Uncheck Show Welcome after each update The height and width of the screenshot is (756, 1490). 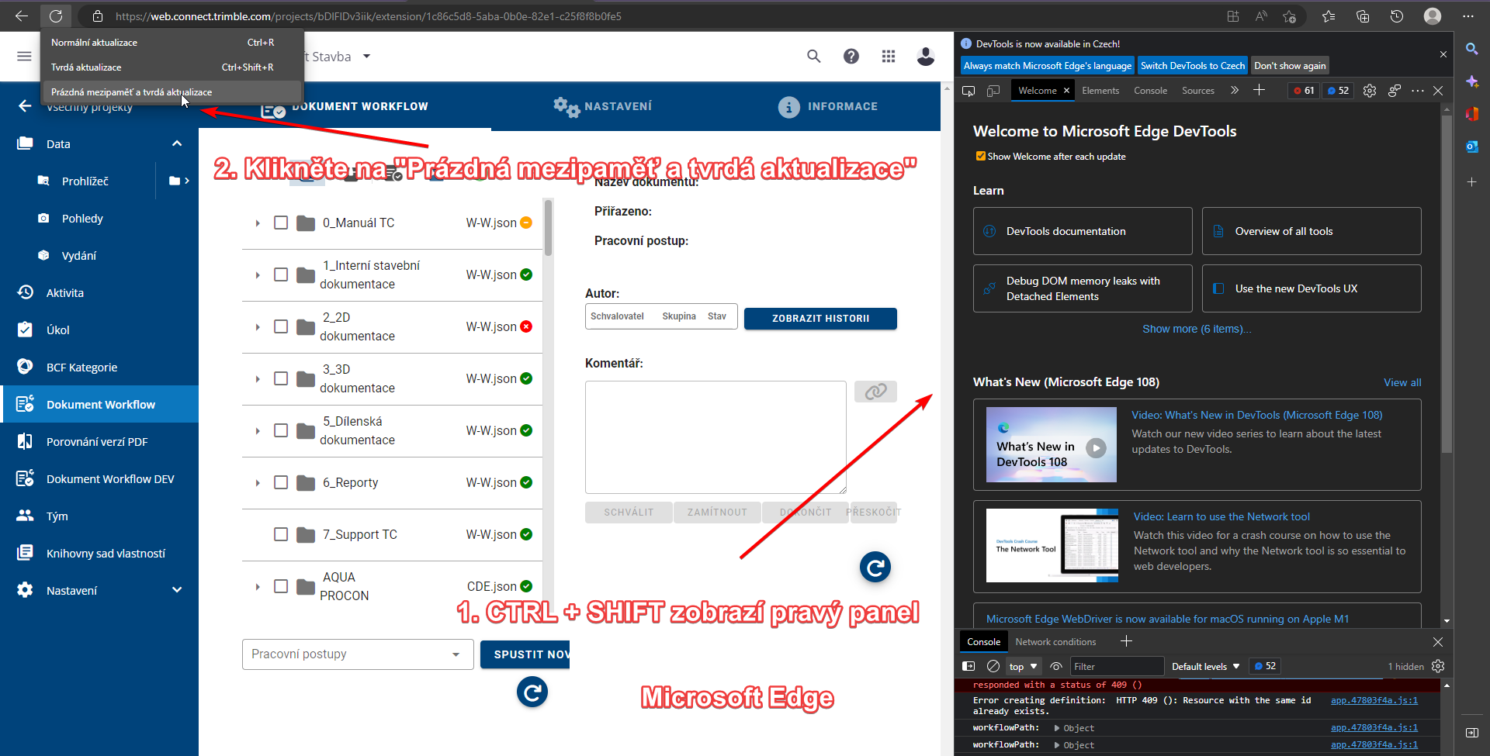click(x=981, y=156)
